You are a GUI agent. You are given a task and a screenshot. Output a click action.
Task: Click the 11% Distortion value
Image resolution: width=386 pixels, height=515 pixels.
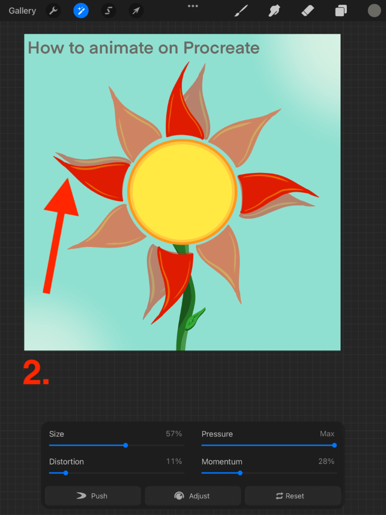[174, 462]
